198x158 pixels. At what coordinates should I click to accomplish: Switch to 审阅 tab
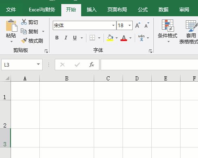click(x=184, y=10)
